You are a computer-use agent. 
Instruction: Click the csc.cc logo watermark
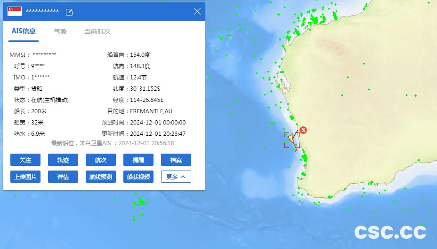(390, 232)
